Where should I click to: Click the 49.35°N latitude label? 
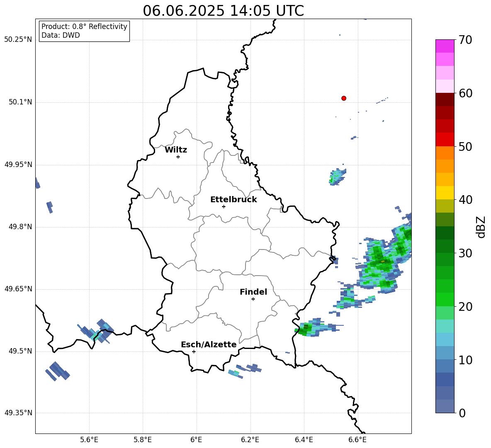(18, 413)
